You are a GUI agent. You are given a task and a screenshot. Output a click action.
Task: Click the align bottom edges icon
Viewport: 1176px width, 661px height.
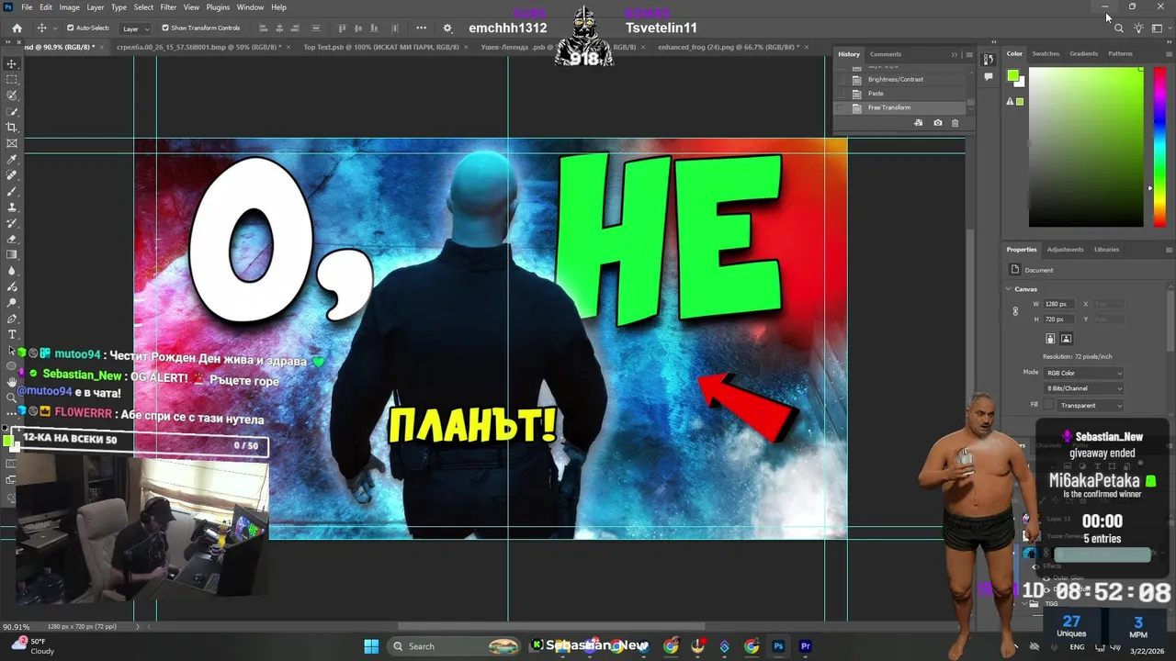pos(372,28)
